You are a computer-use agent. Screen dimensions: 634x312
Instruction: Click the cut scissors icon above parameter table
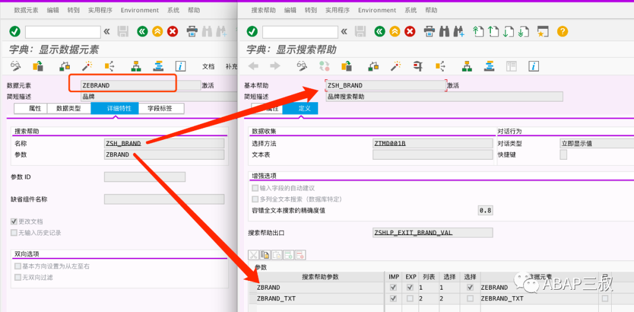pos(254,254)
